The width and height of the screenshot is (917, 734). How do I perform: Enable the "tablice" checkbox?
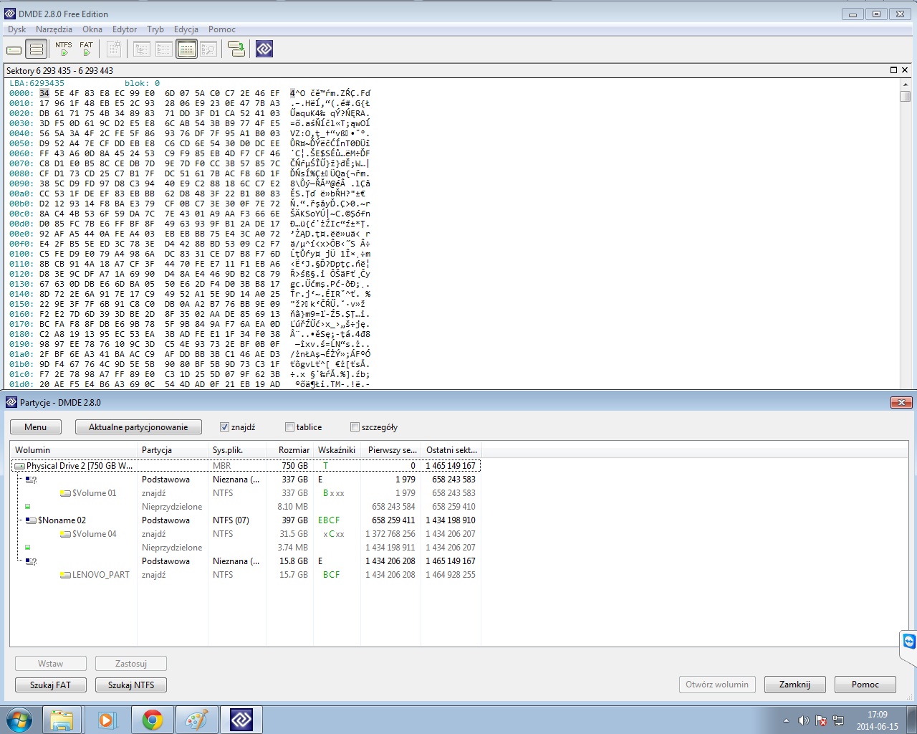(290, 427)
